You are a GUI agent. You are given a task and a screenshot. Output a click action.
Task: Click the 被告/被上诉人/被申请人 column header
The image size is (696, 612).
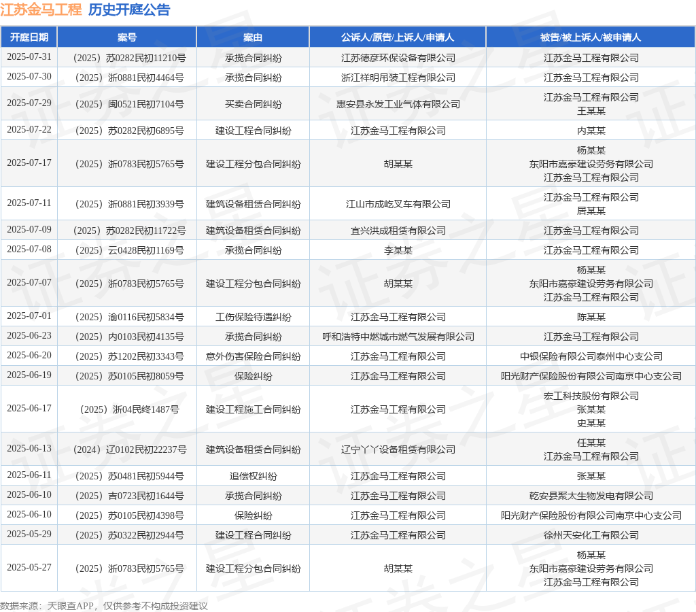point(591,37)
